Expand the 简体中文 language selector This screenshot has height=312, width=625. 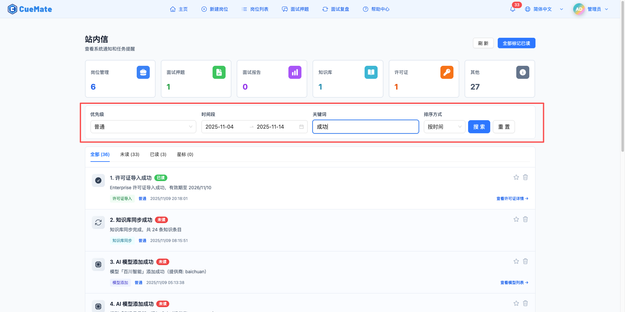click(544, 9)
